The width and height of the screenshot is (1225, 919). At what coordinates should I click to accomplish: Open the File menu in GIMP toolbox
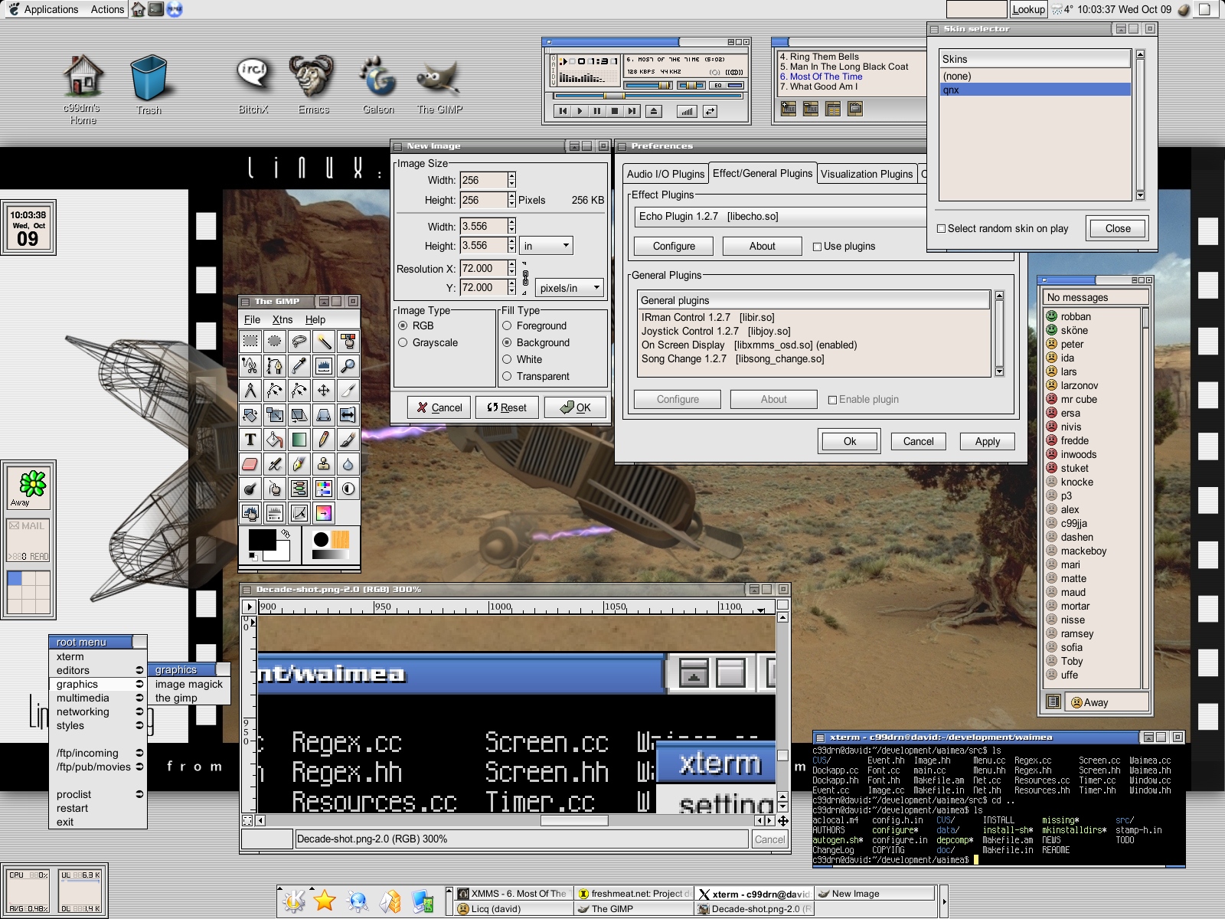pos(252,319)
